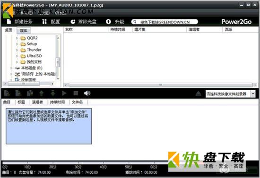Open the menu labeled with (B)
The image size is (260, 178).
43,13
